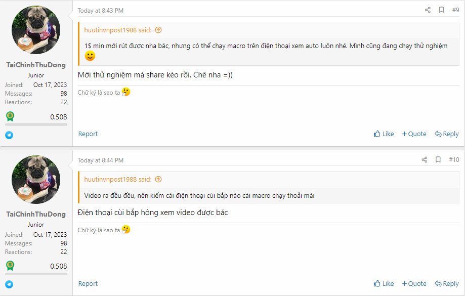Bookmark post #9

click(441, 10)
